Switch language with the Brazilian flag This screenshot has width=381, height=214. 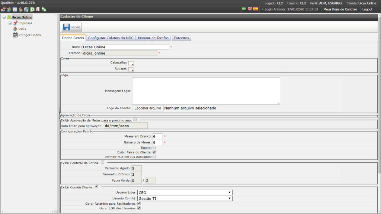click(x=244, y=9)
